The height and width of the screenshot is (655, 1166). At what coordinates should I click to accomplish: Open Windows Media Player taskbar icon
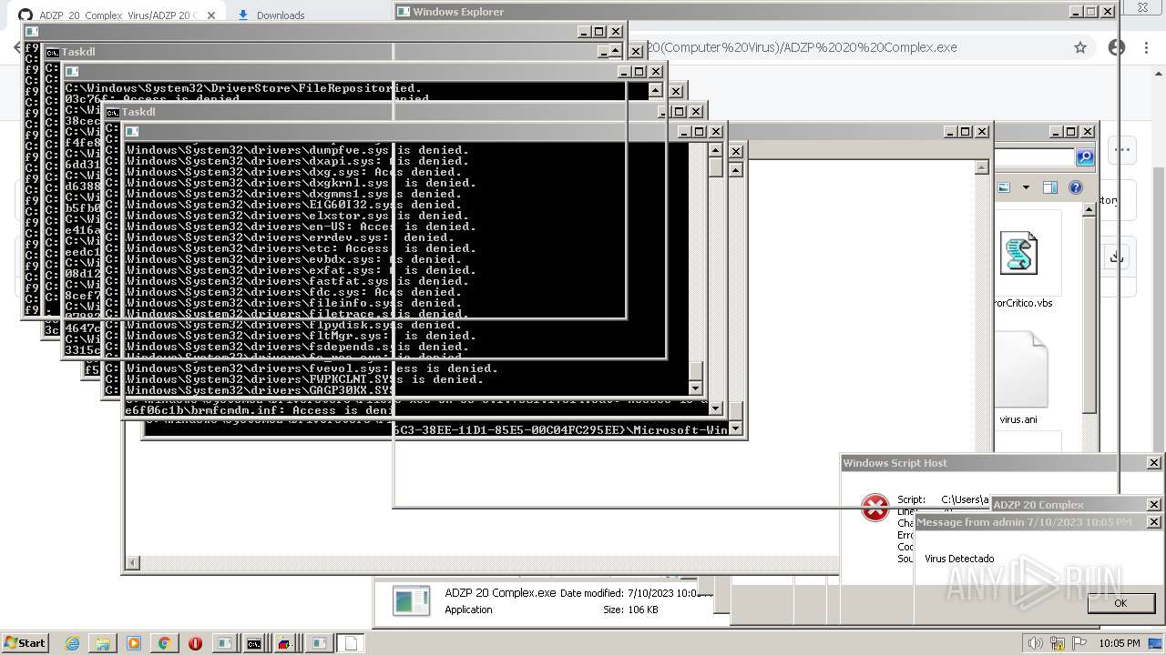(134, 643)
